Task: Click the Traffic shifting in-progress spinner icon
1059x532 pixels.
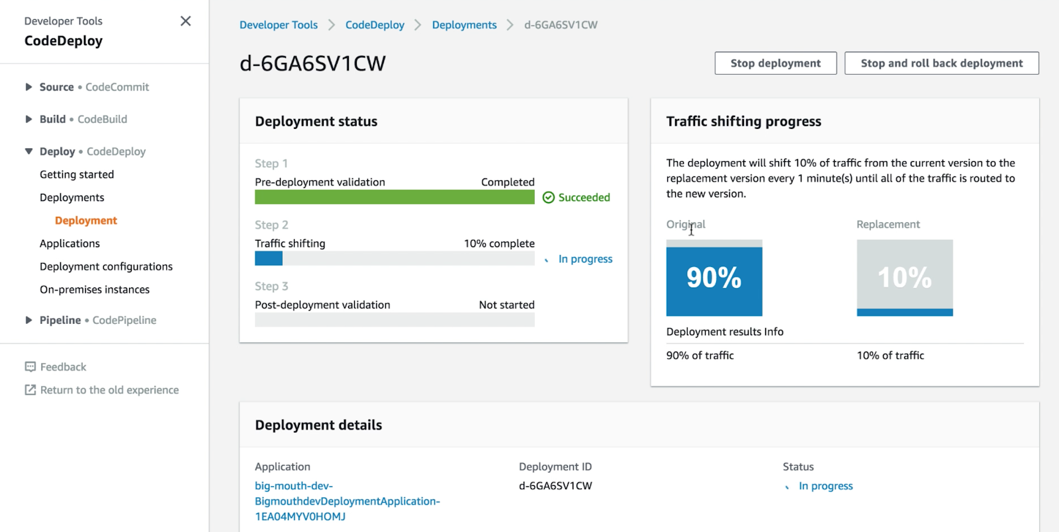Action: tap(547, 260)
